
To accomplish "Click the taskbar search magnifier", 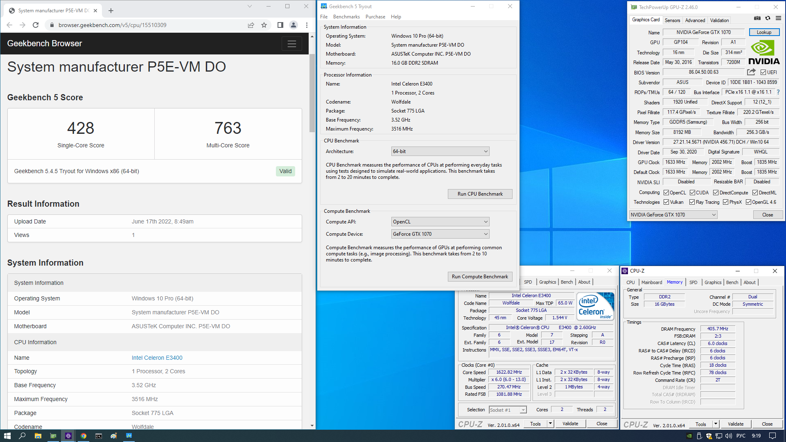I will coord(23,436).
